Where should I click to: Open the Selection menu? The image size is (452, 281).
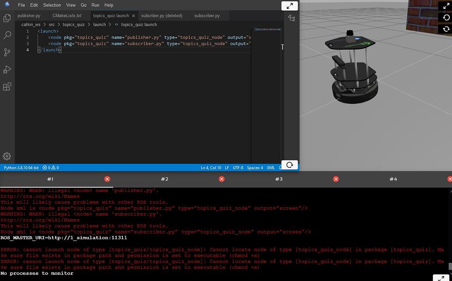pos(52,5)
